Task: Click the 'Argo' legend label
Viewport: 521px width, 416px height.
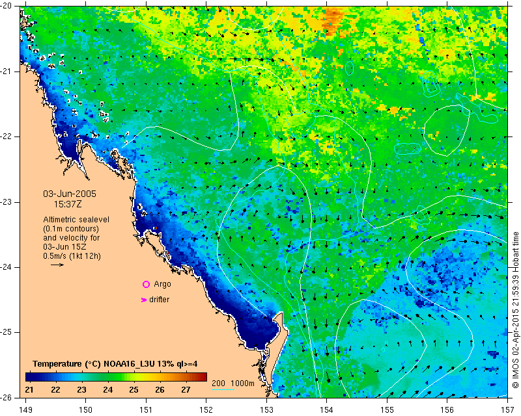Action: (x=162, y=284)
